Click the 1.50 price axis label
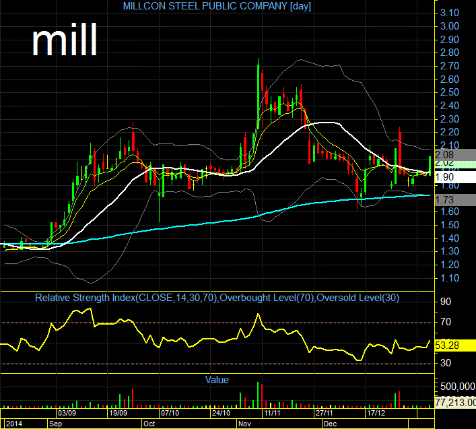Image resolution: width=476 pixels, height=429 pixels. [450, 225]
